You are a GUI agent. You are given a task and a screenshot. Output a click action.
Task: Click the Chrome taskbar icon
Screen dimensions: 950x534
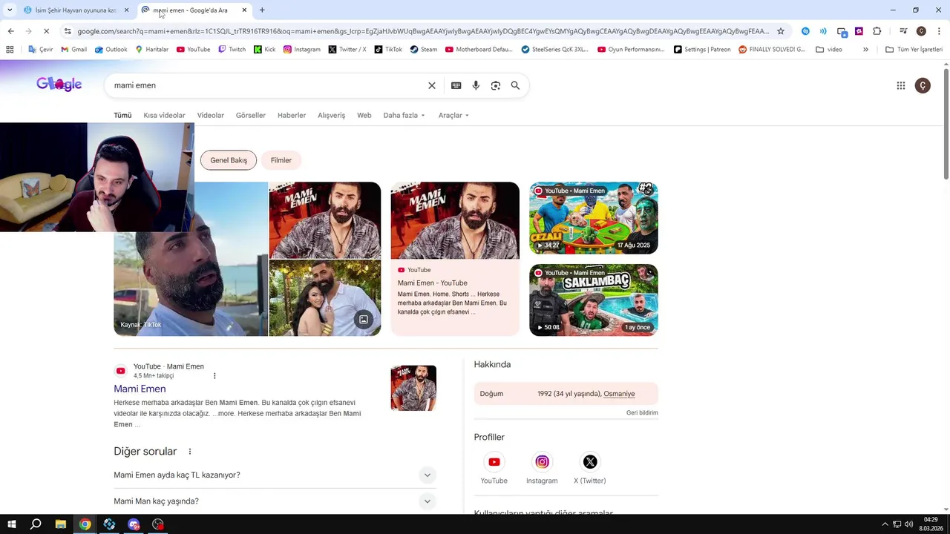(x=85, y=524)
